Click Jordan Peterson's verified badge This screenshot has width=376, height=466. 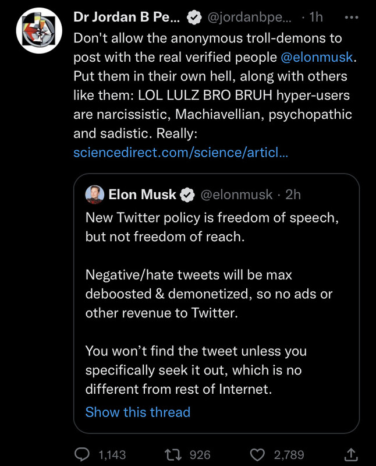click(194, 18)
